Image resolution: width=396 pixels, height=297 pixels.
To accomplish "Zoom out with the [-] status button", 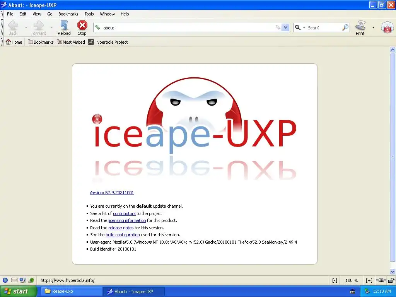I will click(x=335, y=280).
